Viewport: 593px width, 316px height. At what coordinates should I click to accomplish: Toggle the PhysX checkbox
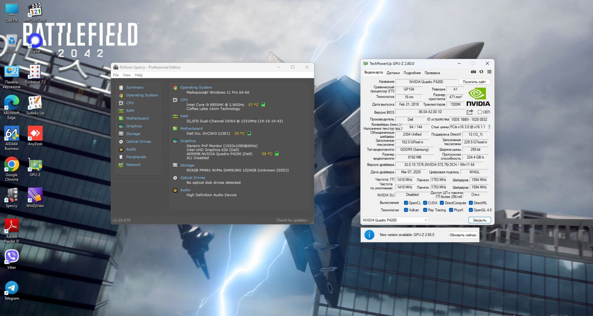[x=451, y=210]
